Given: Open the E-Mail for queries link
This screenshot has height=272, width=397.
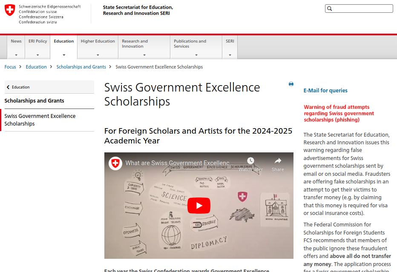Looking at the screenshot, I should [x=325, y=91].
